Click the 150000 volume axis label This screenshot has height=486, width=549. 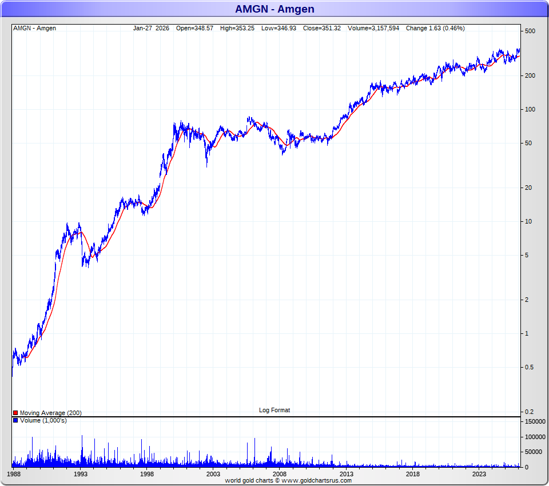(x=535, y=421)
